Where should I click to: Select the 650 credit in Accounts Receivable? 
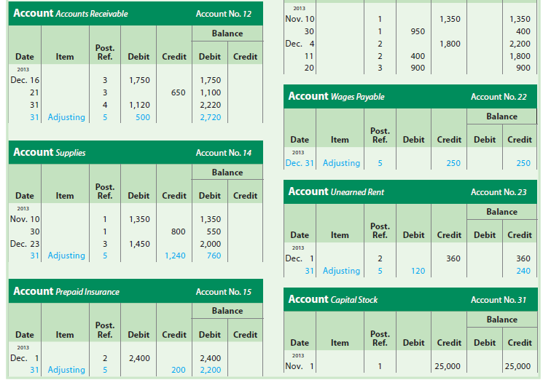[x=177, y=93]
